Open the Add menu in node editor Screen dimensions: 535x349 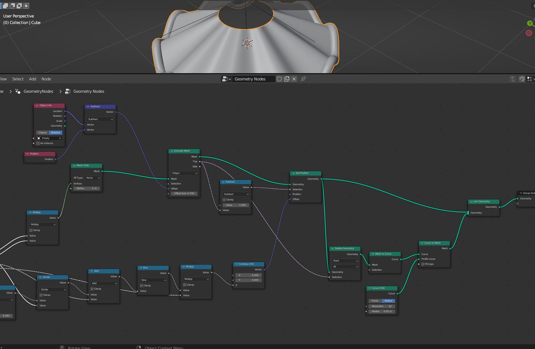point(33,79)
